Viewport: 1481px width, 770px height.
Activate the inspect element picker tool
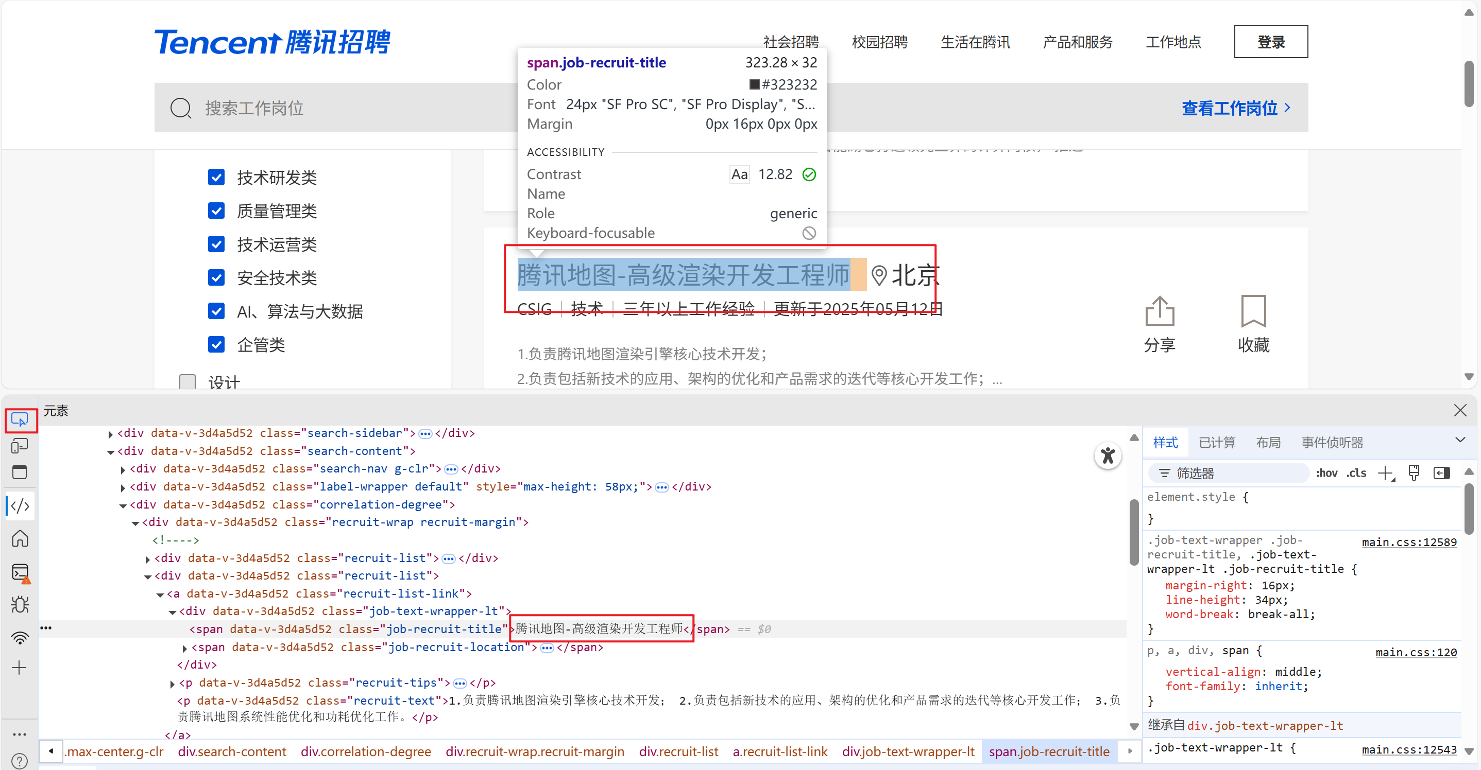point(20,421)
